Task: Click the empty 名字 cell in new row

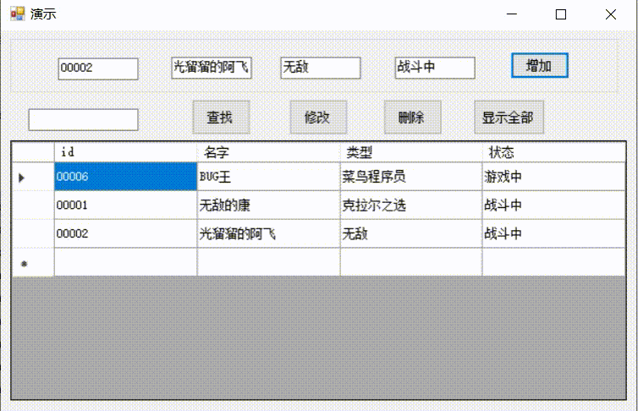Action: pos(268,262)
